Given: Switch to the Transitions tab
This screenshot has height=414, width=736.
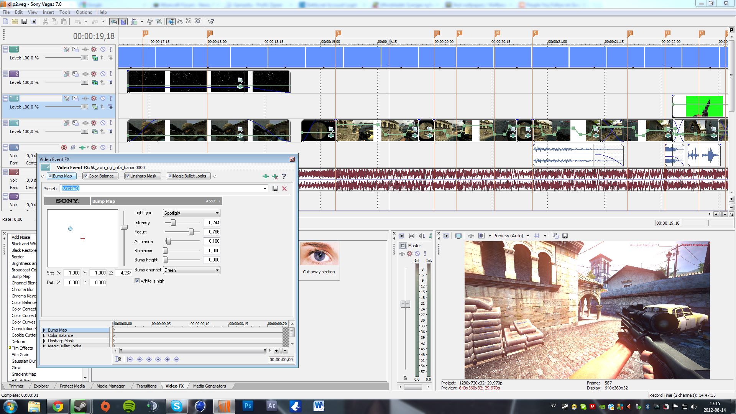Looking at the screenshot, I should tap(146, 386).
